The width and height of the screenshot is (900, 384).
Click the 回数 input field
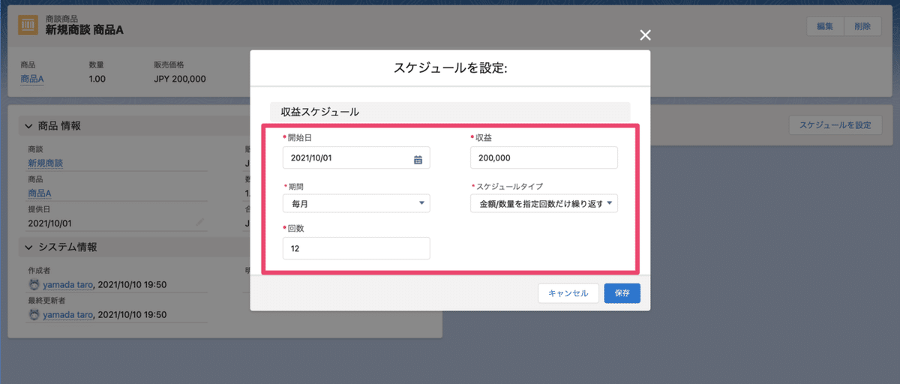356,248
